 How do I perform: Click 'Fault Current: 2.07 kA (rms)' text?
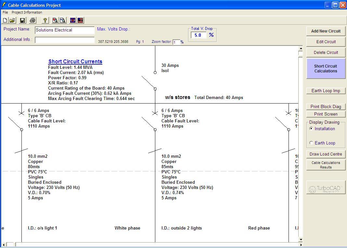coord(76,72)
